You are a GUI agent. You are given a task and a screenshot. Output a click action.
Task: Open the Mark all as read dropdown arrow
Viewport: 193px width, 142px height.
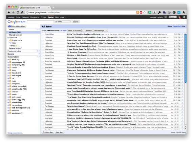(x=83, y=31)
